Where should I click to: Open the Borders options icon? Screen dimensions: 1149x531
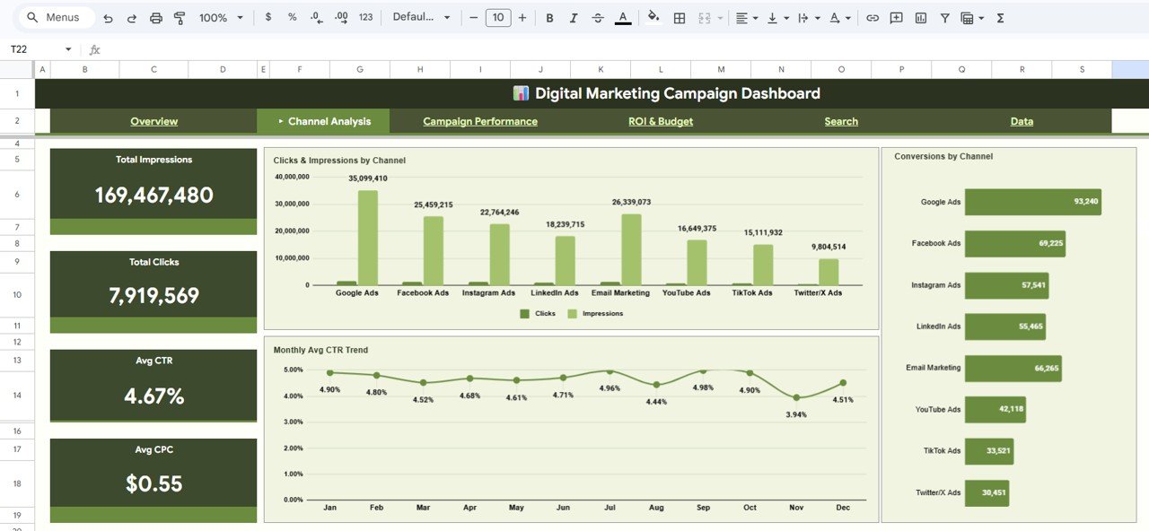(678, 17)
